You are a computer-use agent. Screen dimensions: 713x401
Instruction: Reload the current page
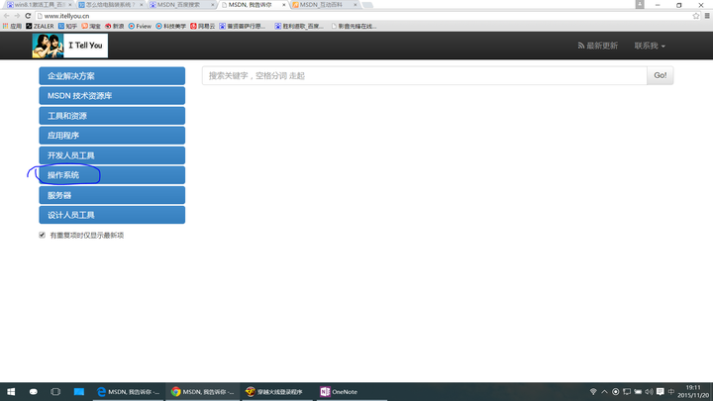point(28,16)
